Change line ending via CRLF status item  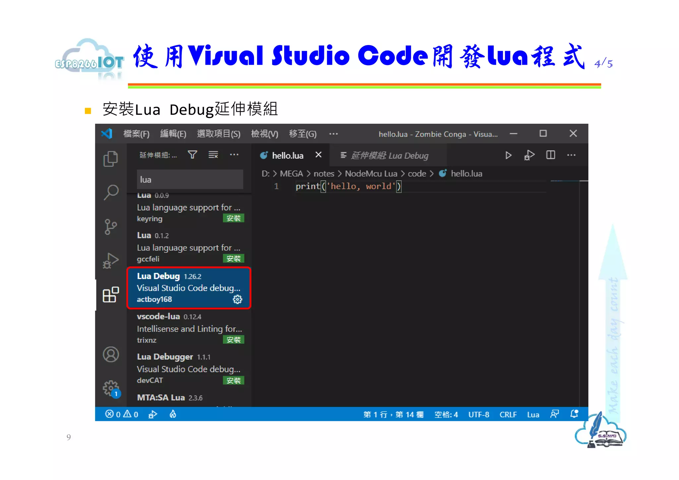tap(508, 414)
